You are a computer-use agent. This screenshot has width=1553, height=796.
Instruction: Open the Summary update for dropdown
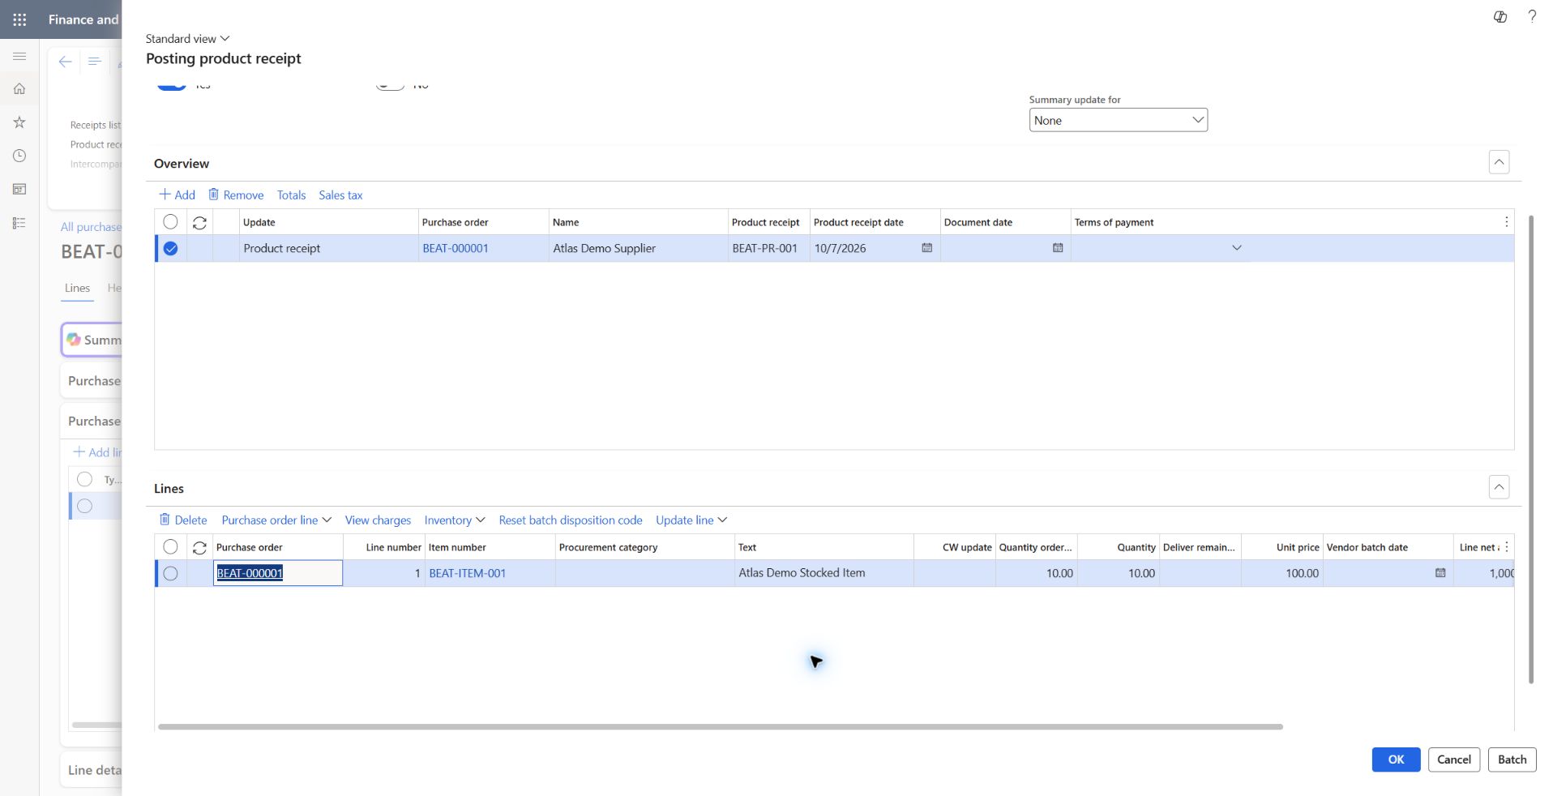1118,120
